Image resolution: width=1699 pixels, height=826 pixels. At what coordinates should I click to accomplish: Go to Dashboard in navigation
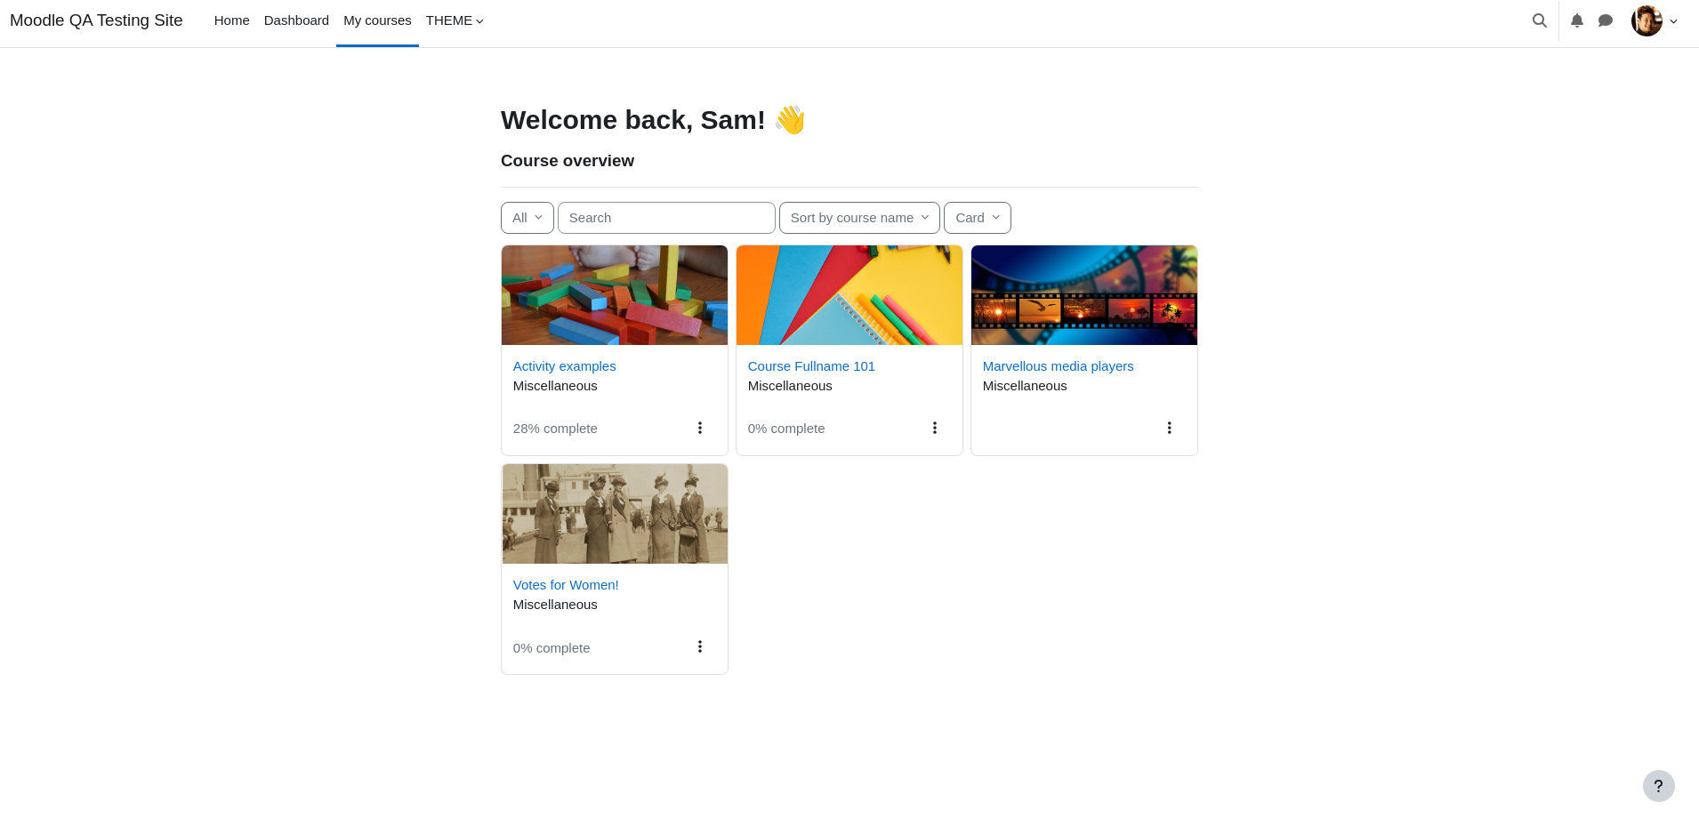(296, 20)
